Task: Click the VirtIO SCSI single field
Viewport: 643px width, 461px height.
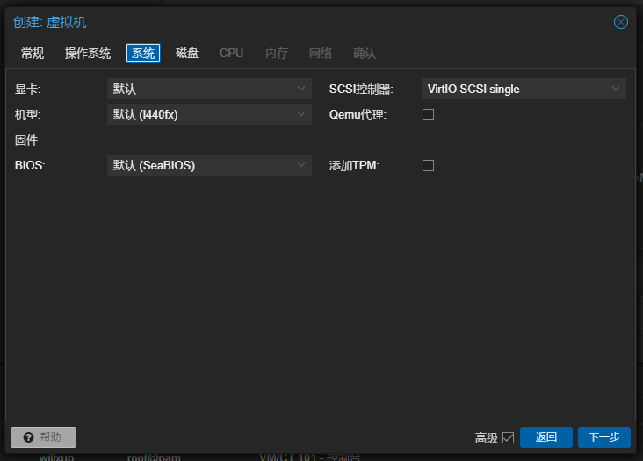Action: point(514,89)
